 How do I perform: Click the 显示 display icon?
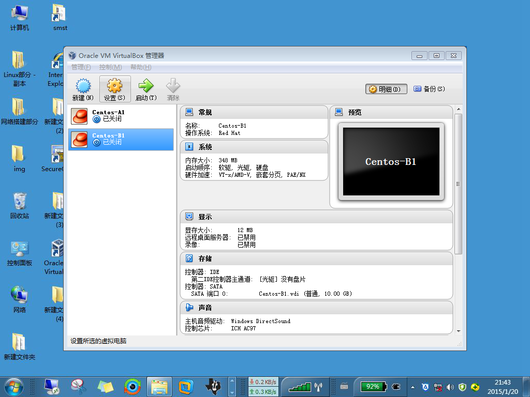189,217
